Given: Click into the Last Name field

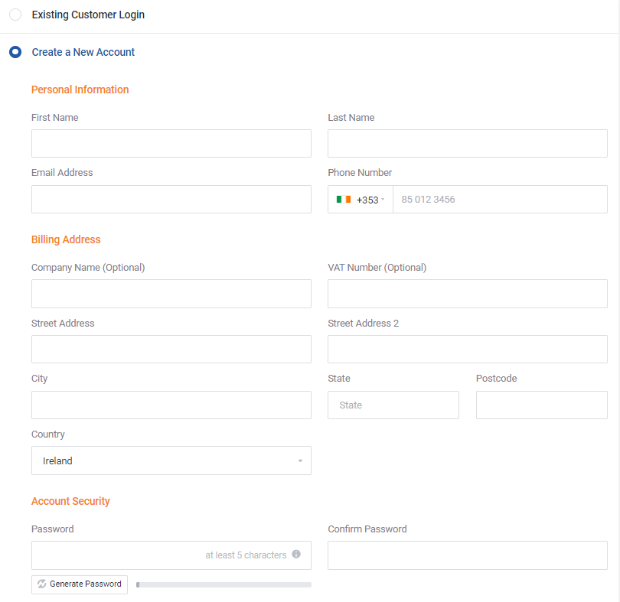Looking at the screenshot, I should 467,144.
